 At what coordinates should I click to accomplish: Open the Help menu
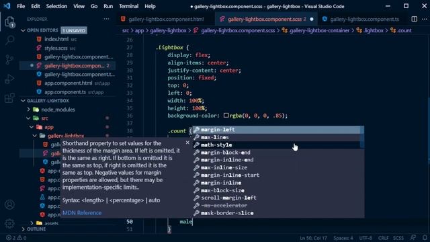coord(150,6)
